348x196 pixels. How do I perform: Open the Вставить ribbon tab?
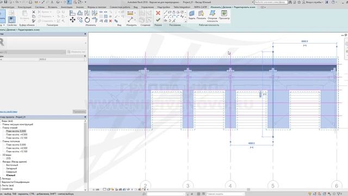53,7
